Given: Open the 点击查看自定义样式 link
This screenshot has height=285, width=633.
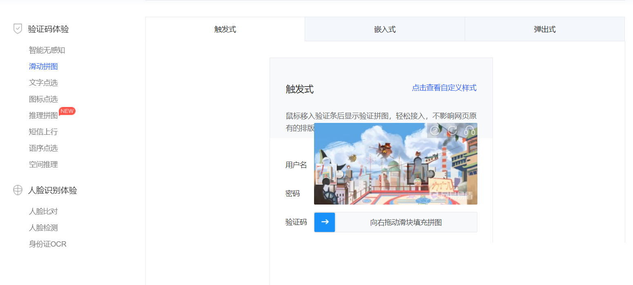Looking at the screenshot, I should point(444,87).
